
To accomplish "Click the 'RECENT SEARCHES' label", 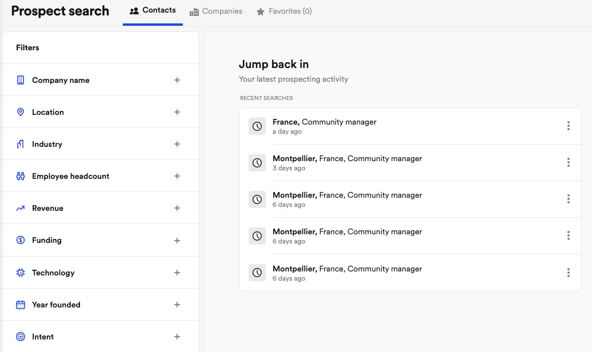I will pyautogui.click(x=266, y=98).
